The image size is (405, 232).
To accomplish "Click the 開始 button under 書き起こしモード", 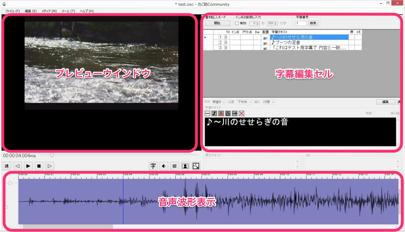I will click(x=218, y=23).
